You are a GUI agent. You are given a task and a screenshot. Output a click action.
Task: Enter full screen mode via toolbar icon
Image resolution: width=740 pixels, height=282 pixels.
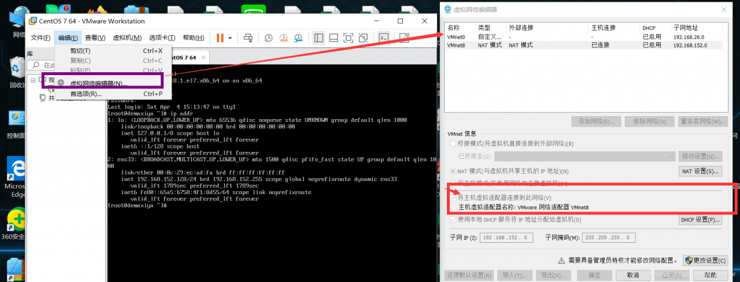pos(348,38)
